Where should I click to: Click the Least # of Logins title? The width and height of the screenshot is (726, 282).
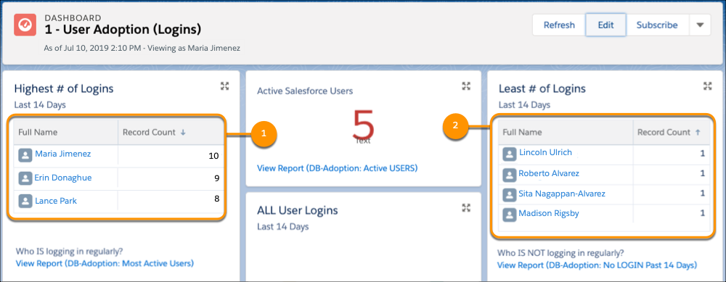pos(542,88)
